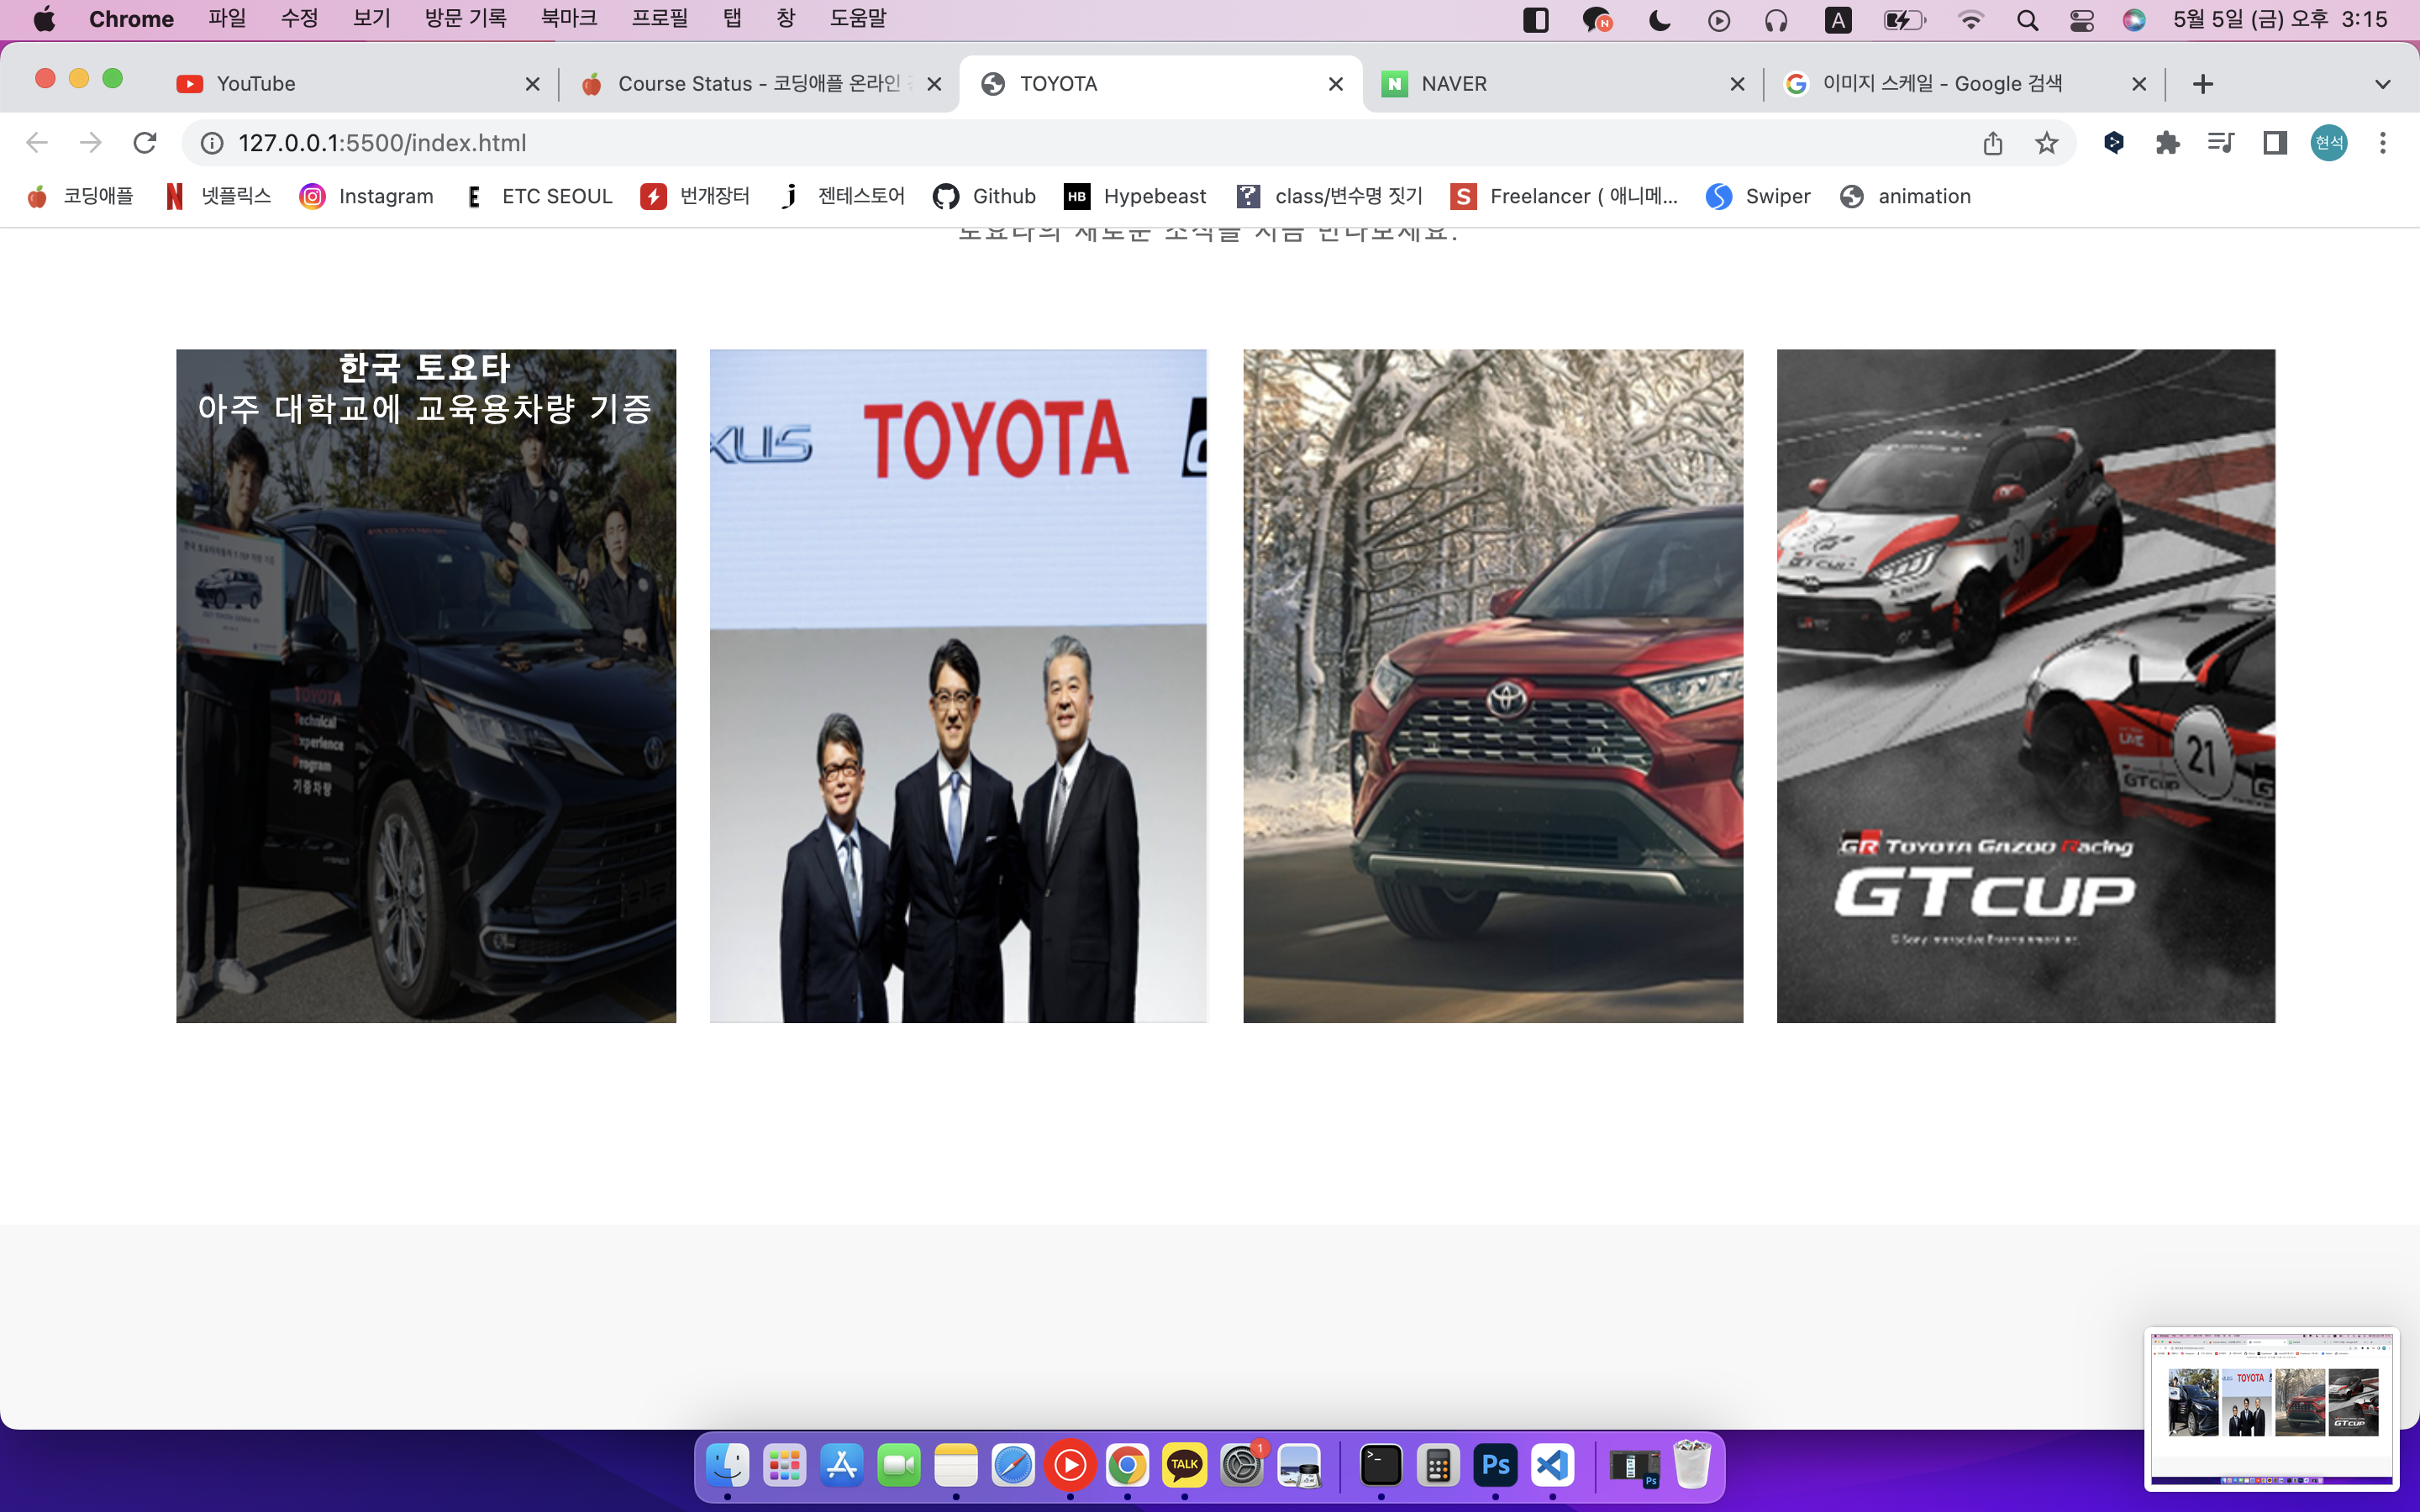This screenshot has width=2420, height=1512.
Task: Close the YouTube tab
Action: click(533, 84)
